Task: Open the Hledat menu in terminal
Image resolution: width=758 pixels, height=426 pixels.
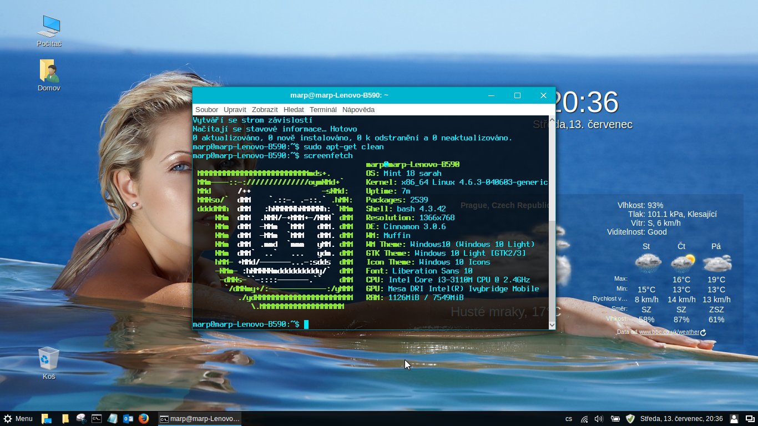Action: pos(294,110)
